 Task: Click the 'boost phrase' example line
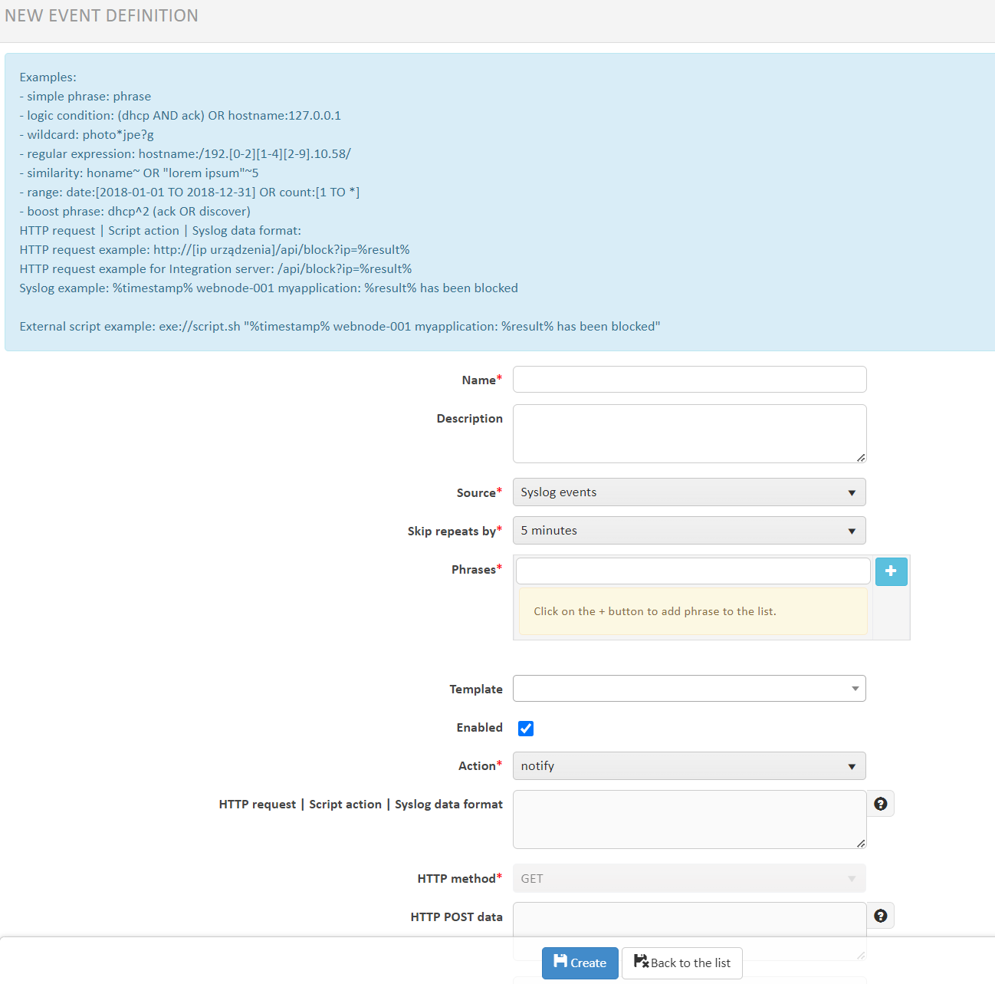click(135, 212)
